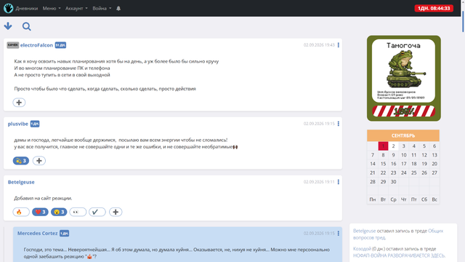
Task: Open НОФАП-ВОЙНА РАЗВОРАЧИВАЕТСЯ ЗДЕСЬ thread link
Action: point(399,255)
